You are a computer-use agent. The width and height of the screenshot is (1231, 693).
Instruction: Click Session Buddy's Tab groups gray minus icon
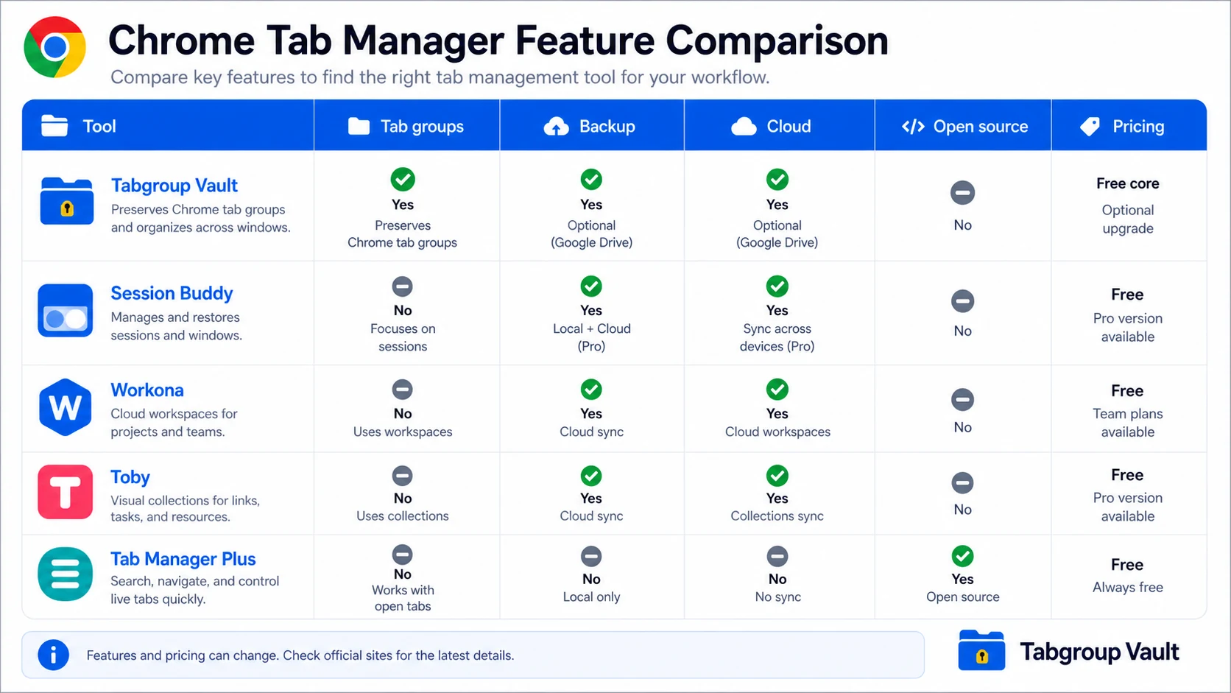[x=402, y=286]
